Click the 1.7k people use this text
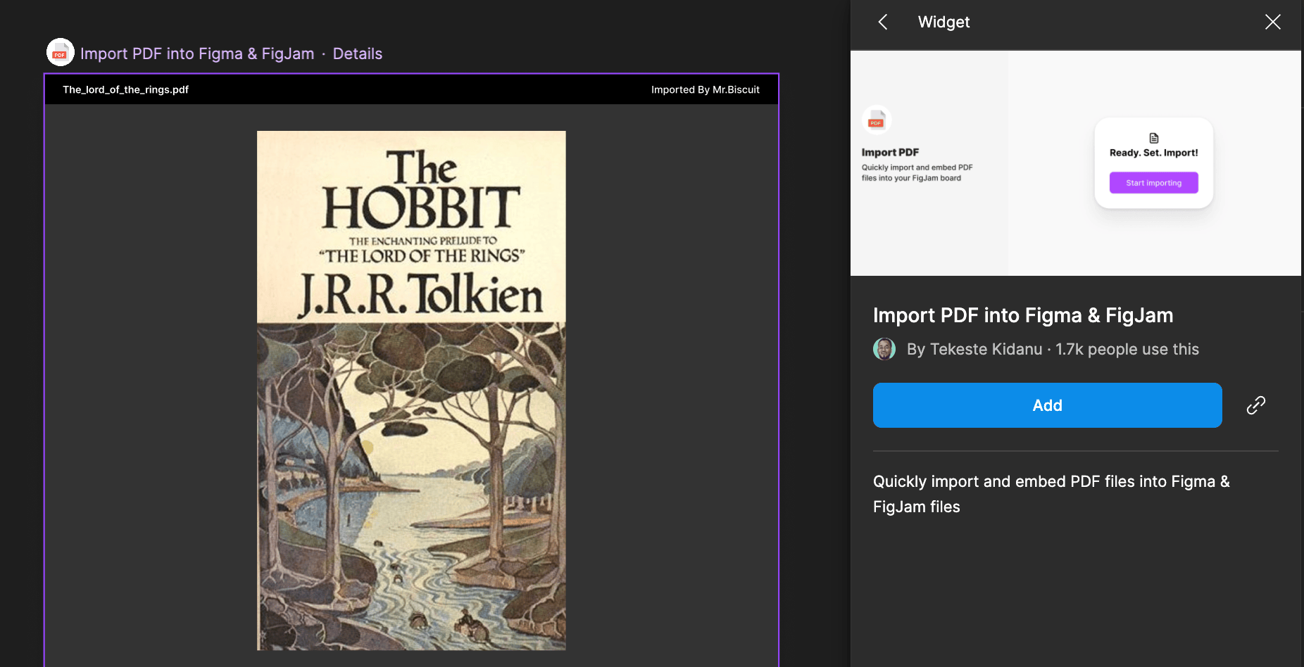 (x=1127, y=349)
